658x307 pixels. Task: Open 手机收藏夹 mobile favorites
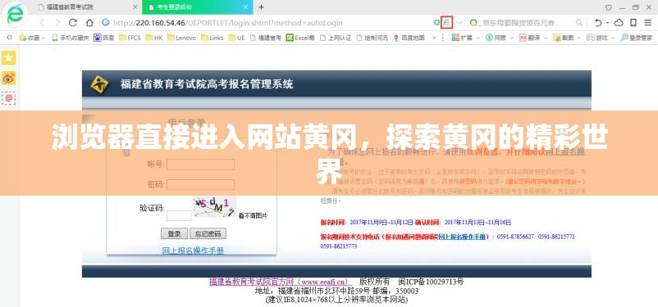click(70, 38)
